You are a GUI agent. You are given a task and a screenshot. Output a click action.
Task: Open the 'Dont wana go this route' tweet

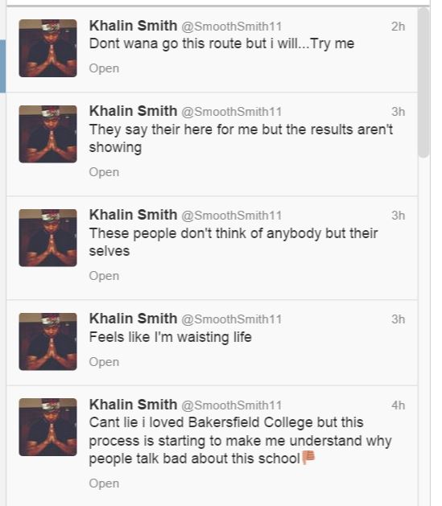click(104, 68)
